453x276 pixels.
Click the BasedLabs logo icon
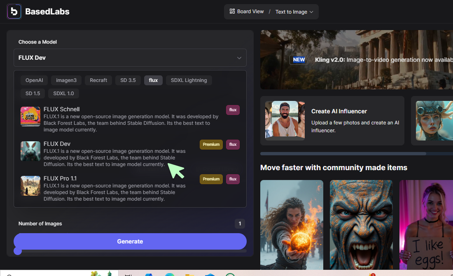(14, 12)
